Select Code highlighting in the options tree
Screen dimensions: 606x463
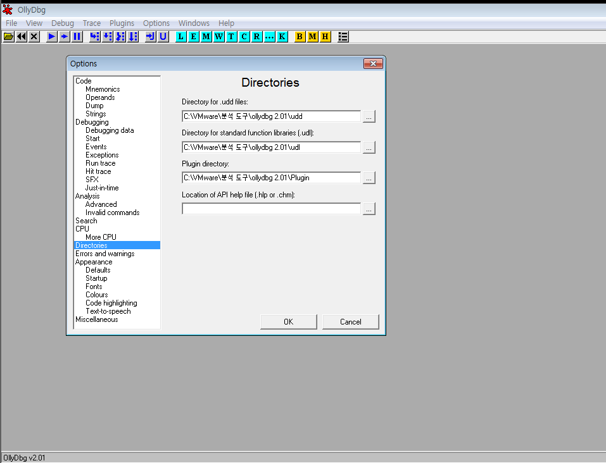click(x=111, y=303)
